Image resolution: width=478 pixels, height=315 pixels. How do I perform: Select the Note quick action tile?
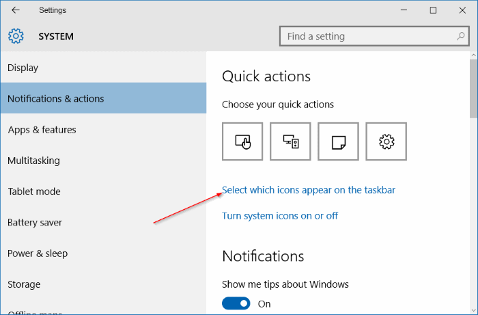tap(338, 141)
